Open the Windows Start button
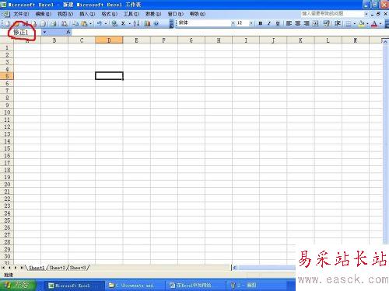 pos(18,285)
